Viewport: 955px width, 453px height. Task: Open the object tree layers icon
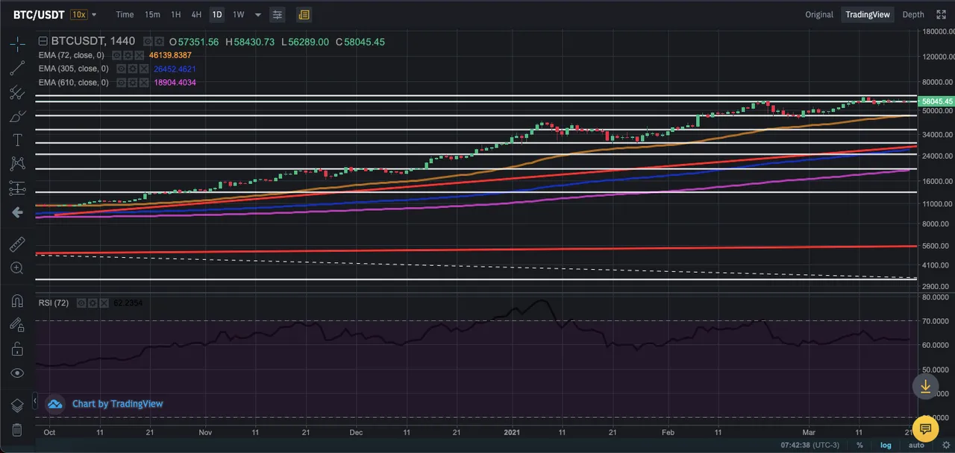(17, 405)
